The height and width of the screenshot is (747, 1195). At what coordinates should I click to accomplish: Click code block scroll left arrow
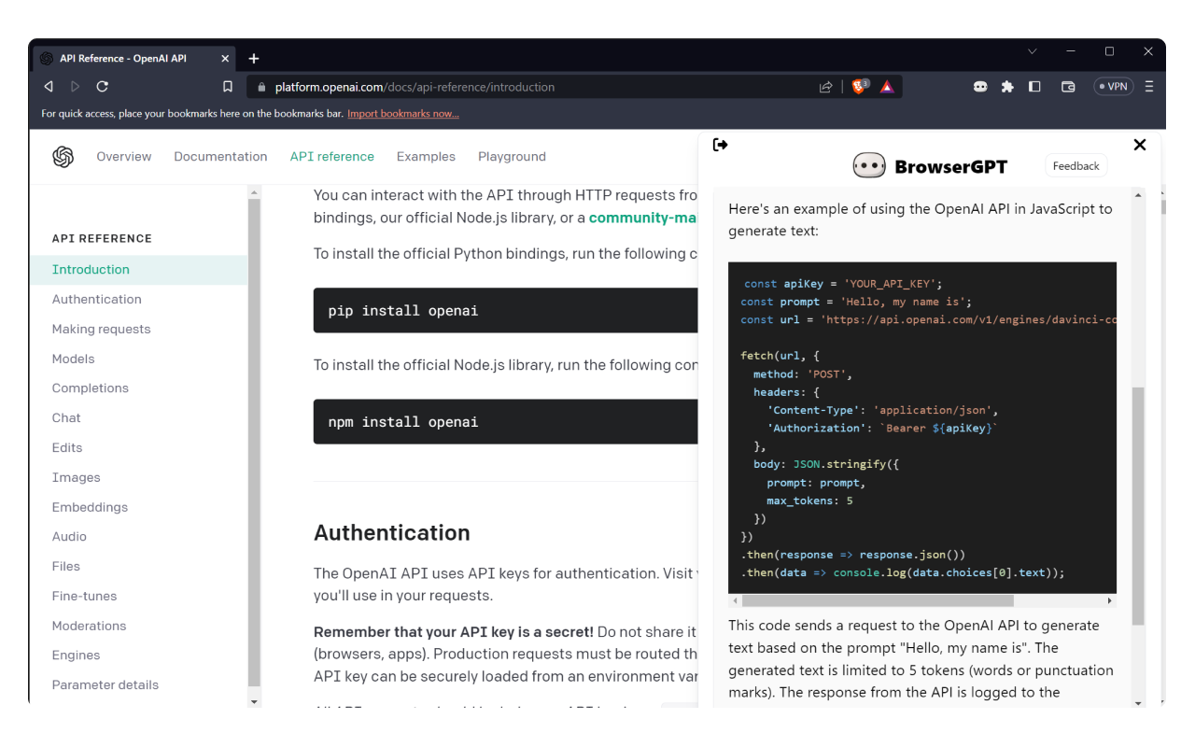[735, 600]
